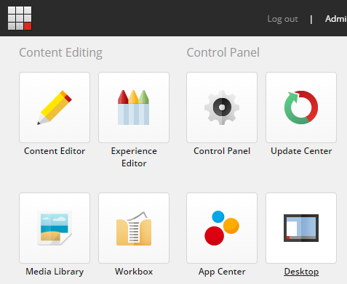
Task: Click the Control Panel section heading
Action: point(223,52)
